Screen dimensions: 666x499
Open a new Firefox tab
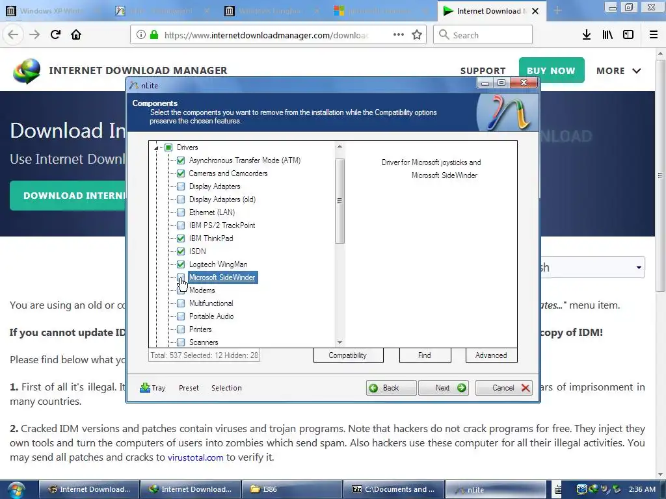pyautogui.click(x=557, y=11)
